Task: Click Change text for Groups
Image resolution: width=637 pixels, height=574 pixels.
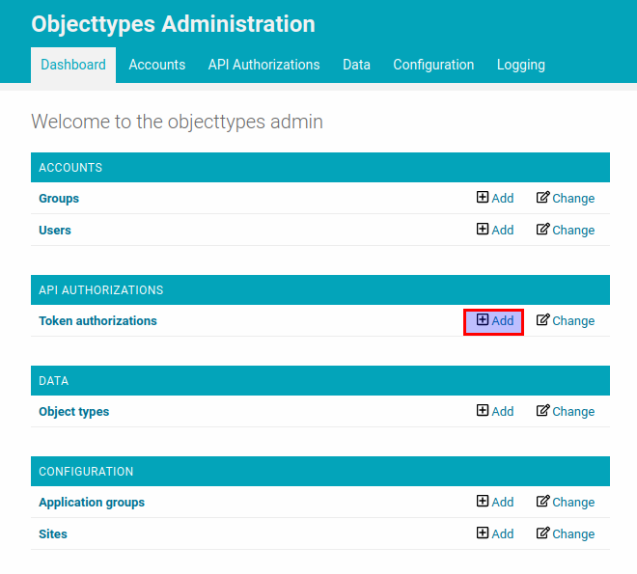Action: 573,198
